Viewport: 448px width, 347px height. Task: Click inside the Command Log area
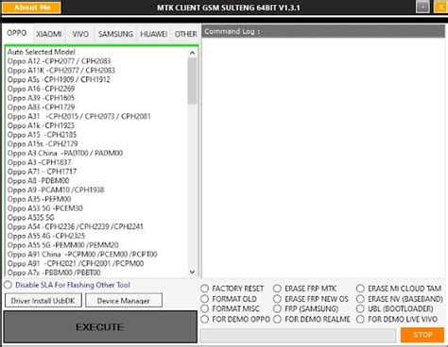(x=323, y=157)
